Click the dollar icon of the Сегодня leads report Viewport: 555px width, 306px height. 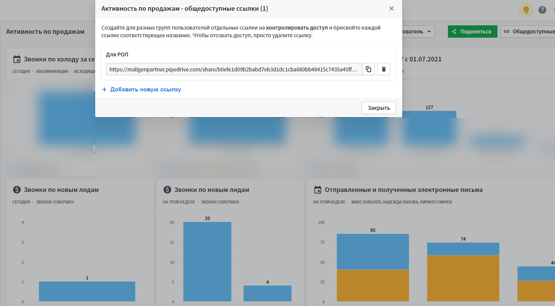[x=17, y=190]
